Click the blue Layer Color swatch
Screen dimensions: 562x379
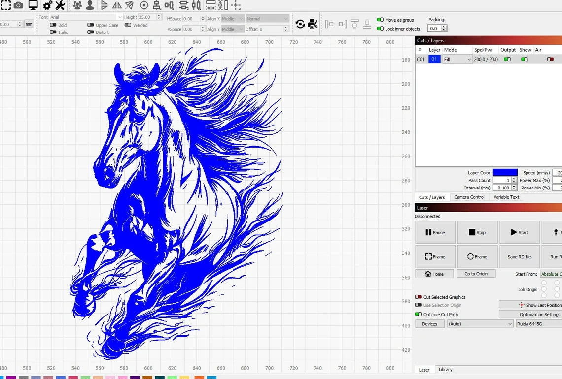pyautogui.click(x=505, y=173)
